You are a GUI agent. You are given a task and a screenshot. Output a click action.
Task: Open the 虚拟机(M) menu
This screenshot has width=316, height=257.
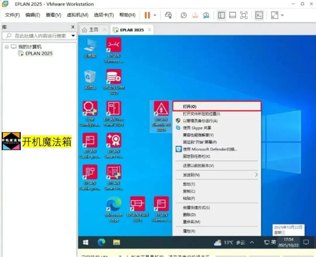point(78,15)
